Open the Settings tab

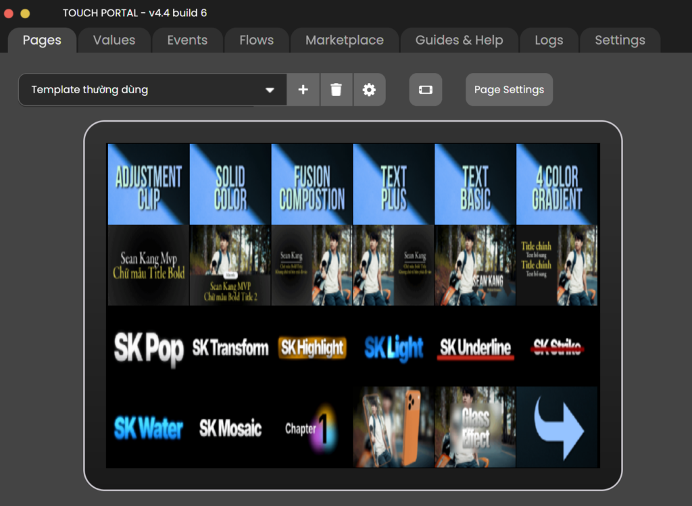click(620, 41)
